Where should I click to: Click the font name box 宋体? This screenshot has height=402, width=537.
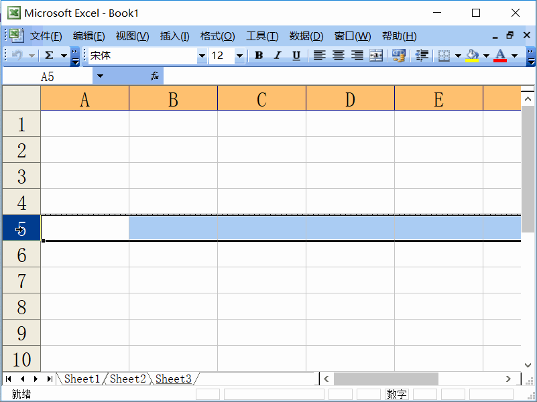(x=143, y=56)
